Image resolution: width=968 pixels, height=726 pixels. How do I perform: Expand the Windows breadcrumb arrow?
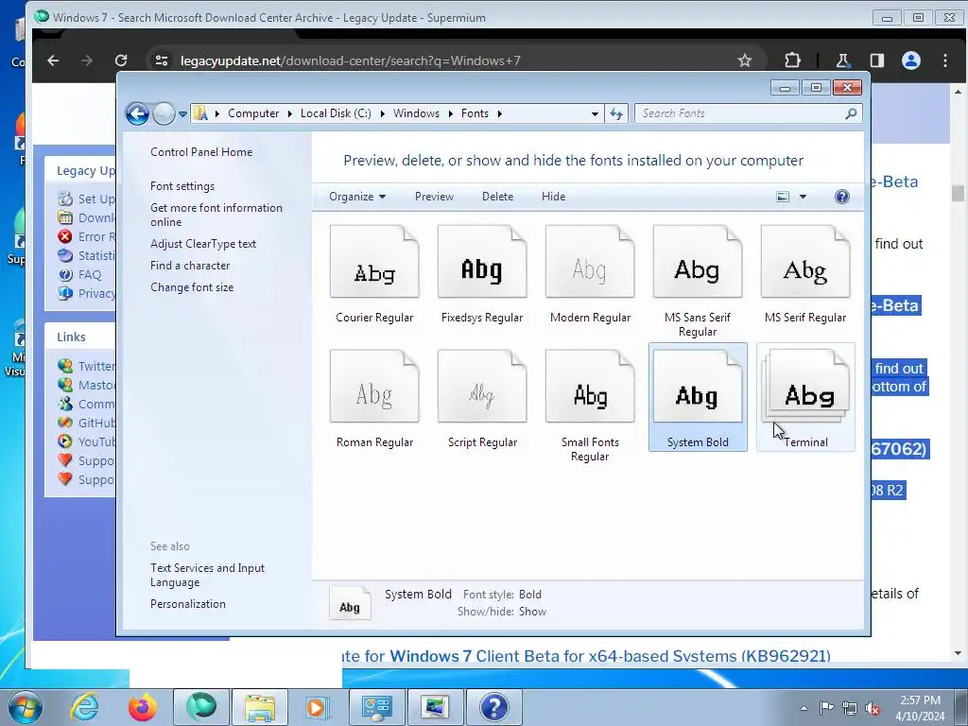(x=450, y=113)
